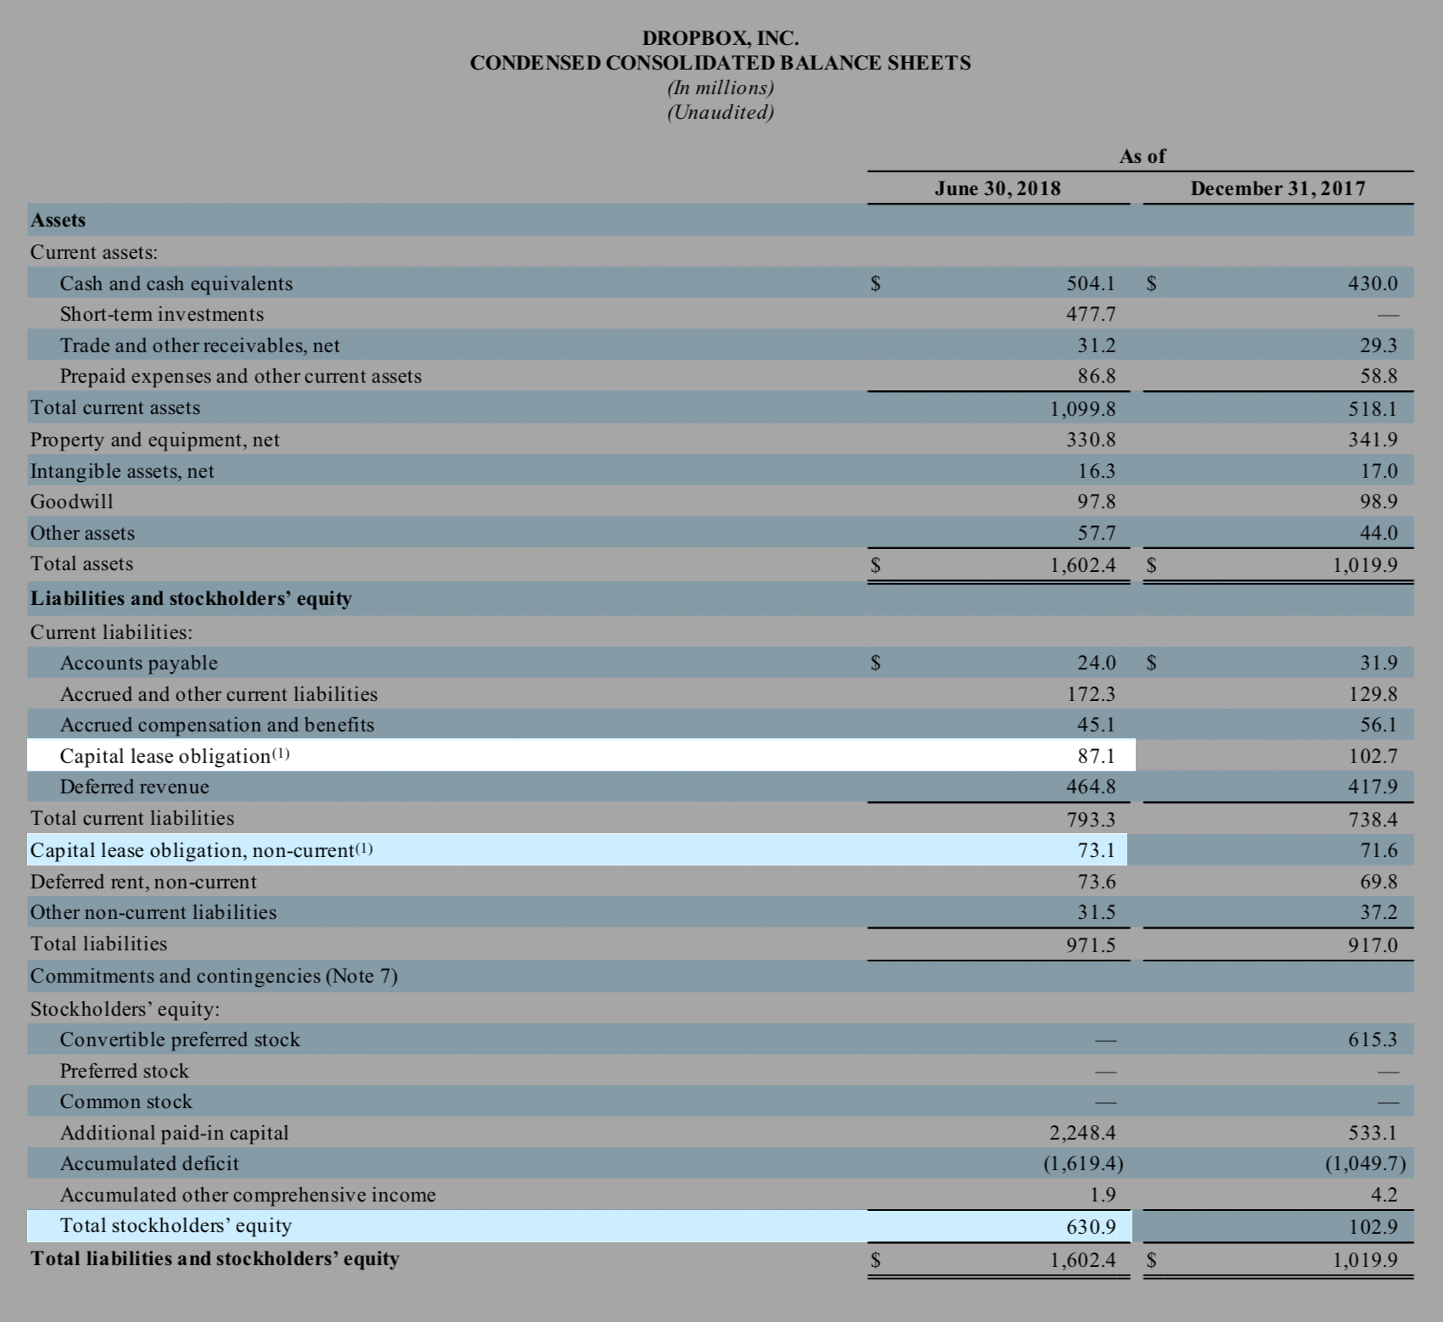
Task: Select 'Liabilities and stockholders' equity' heading
Action: pyautogui.click(x=191, y=598)
